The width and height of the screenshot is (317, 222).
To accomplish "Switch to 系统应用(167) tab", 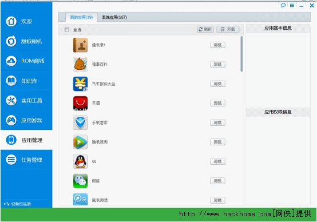I will 114,17.
